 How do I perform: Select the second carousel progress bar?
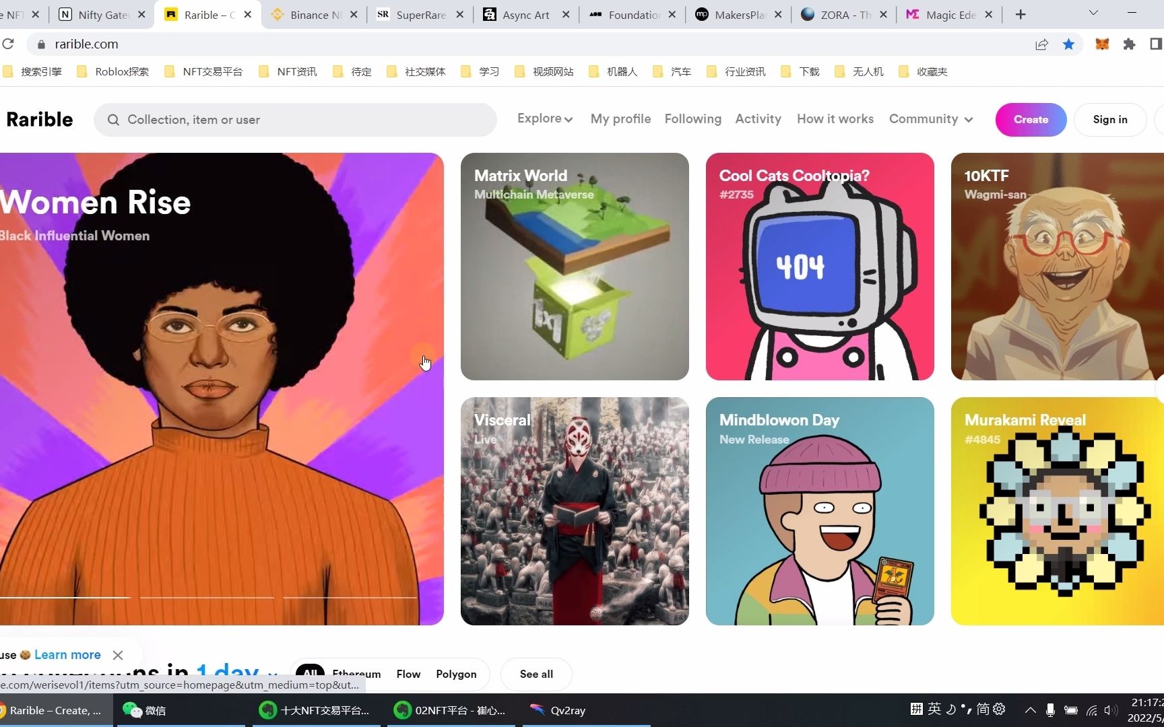click(207, 597)
